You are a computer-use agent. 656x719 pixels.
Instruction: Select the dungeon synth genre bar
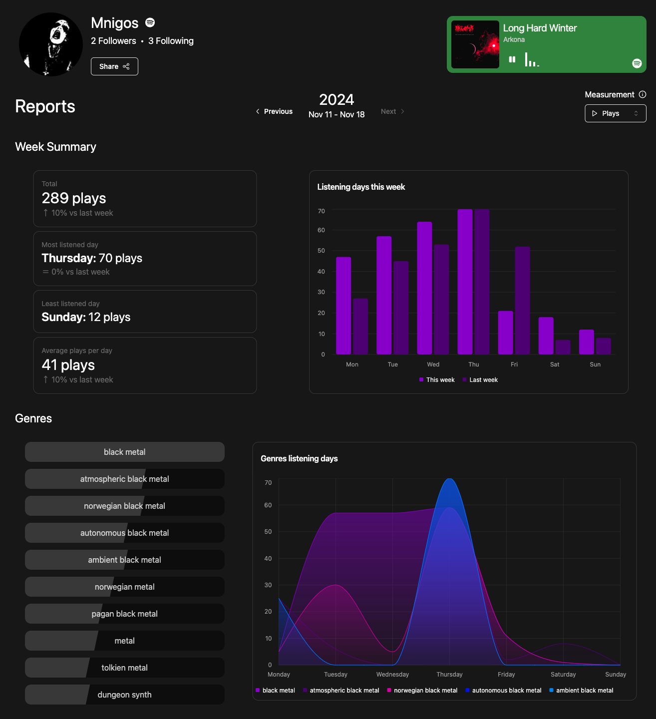click(x=125, y=695)
